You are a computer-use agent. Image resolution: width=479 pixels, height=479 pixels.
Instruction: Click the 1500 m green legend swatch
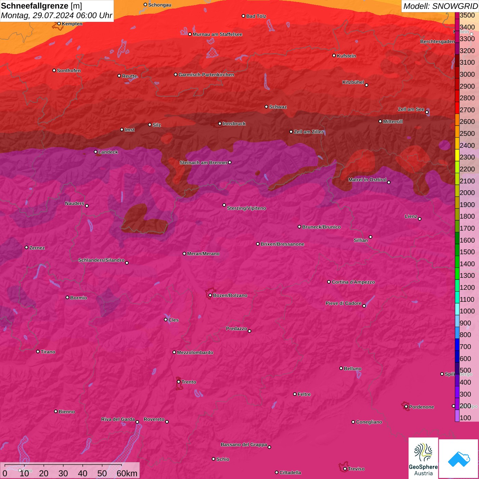pyautogui.click(x=457, y=250)
